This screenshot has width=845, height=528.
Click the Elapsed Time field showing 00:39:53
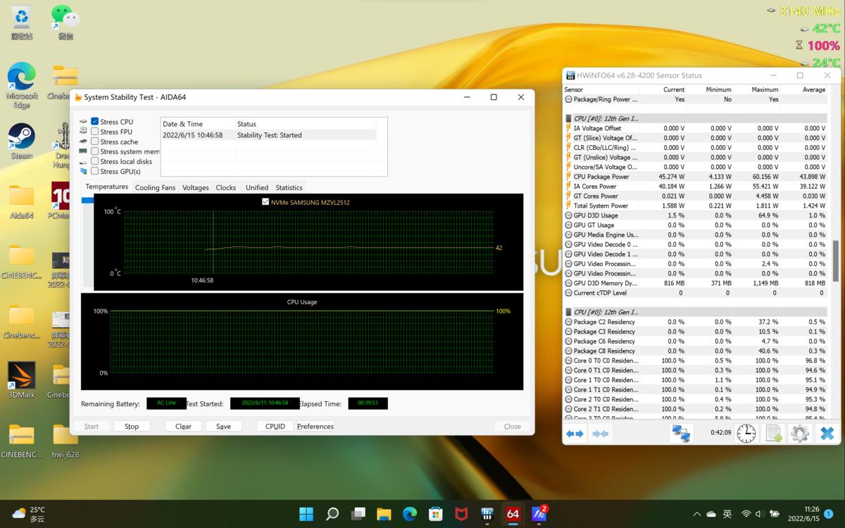click(x=367, y=403)
